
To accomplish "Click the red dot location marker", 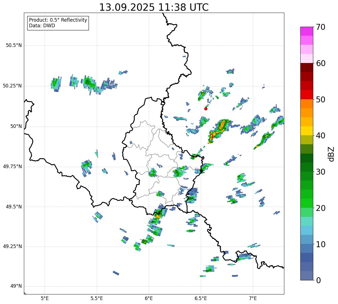I will coord(206,109).
